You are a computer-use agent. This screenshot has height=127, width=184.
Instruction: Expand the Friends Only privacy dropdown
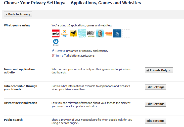click(x=159, y=70)
